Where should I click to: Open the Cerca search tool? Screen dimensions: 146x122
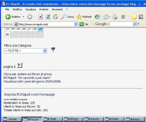tap(67, 17)
